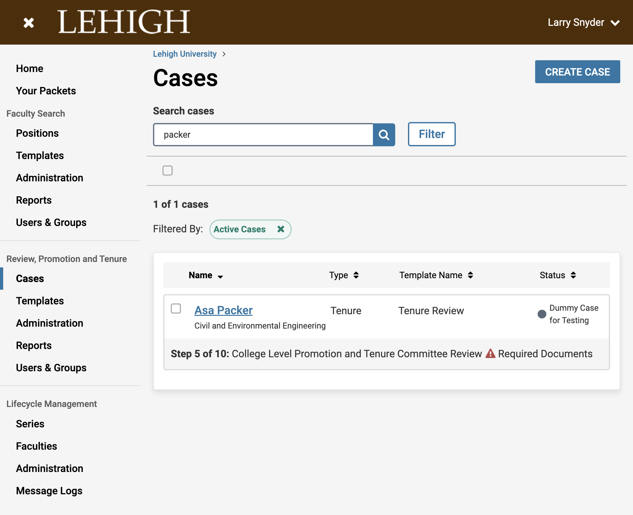Click the Required Documents label

pos(545,354)
